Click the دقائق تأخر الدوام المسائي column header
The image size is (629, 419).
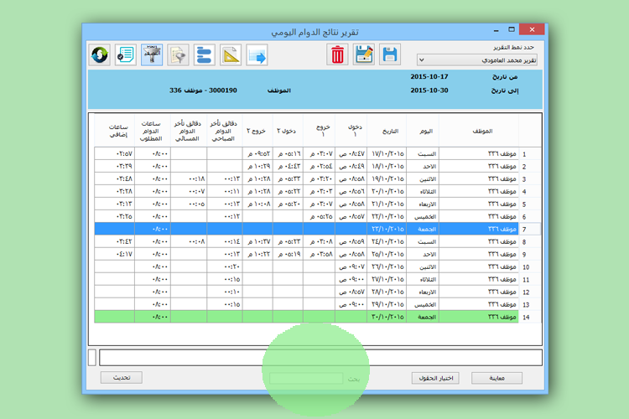point(189,131)
